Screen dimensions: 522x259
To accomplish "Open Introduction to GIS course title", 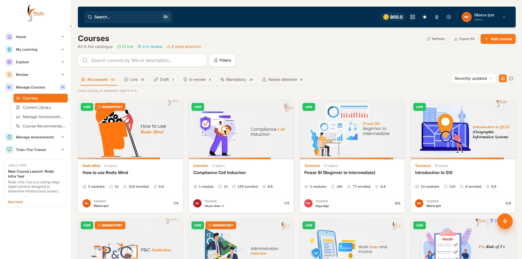I will [x=434, y=173].
